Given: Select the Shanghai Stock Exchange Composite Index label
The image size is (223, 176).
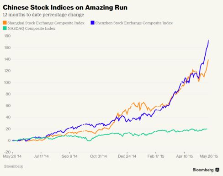Looking at the screenshot, I should (x=46, y=23).
